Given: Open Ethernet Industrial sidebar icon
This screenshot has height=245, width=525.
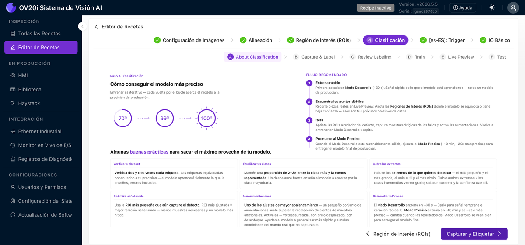Looking at the screenshot, I should click(x=13, y=131).
